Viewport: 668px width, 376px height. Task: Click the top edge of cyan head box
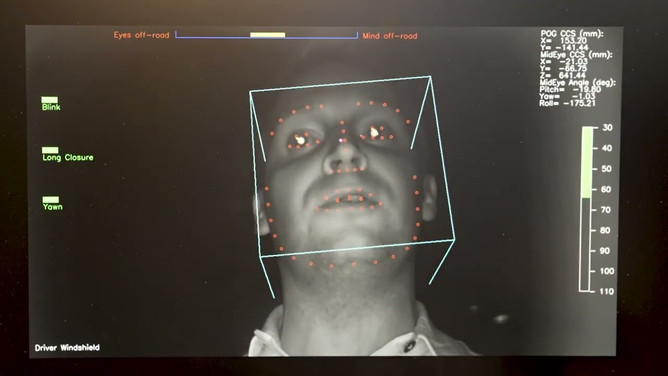340,84
